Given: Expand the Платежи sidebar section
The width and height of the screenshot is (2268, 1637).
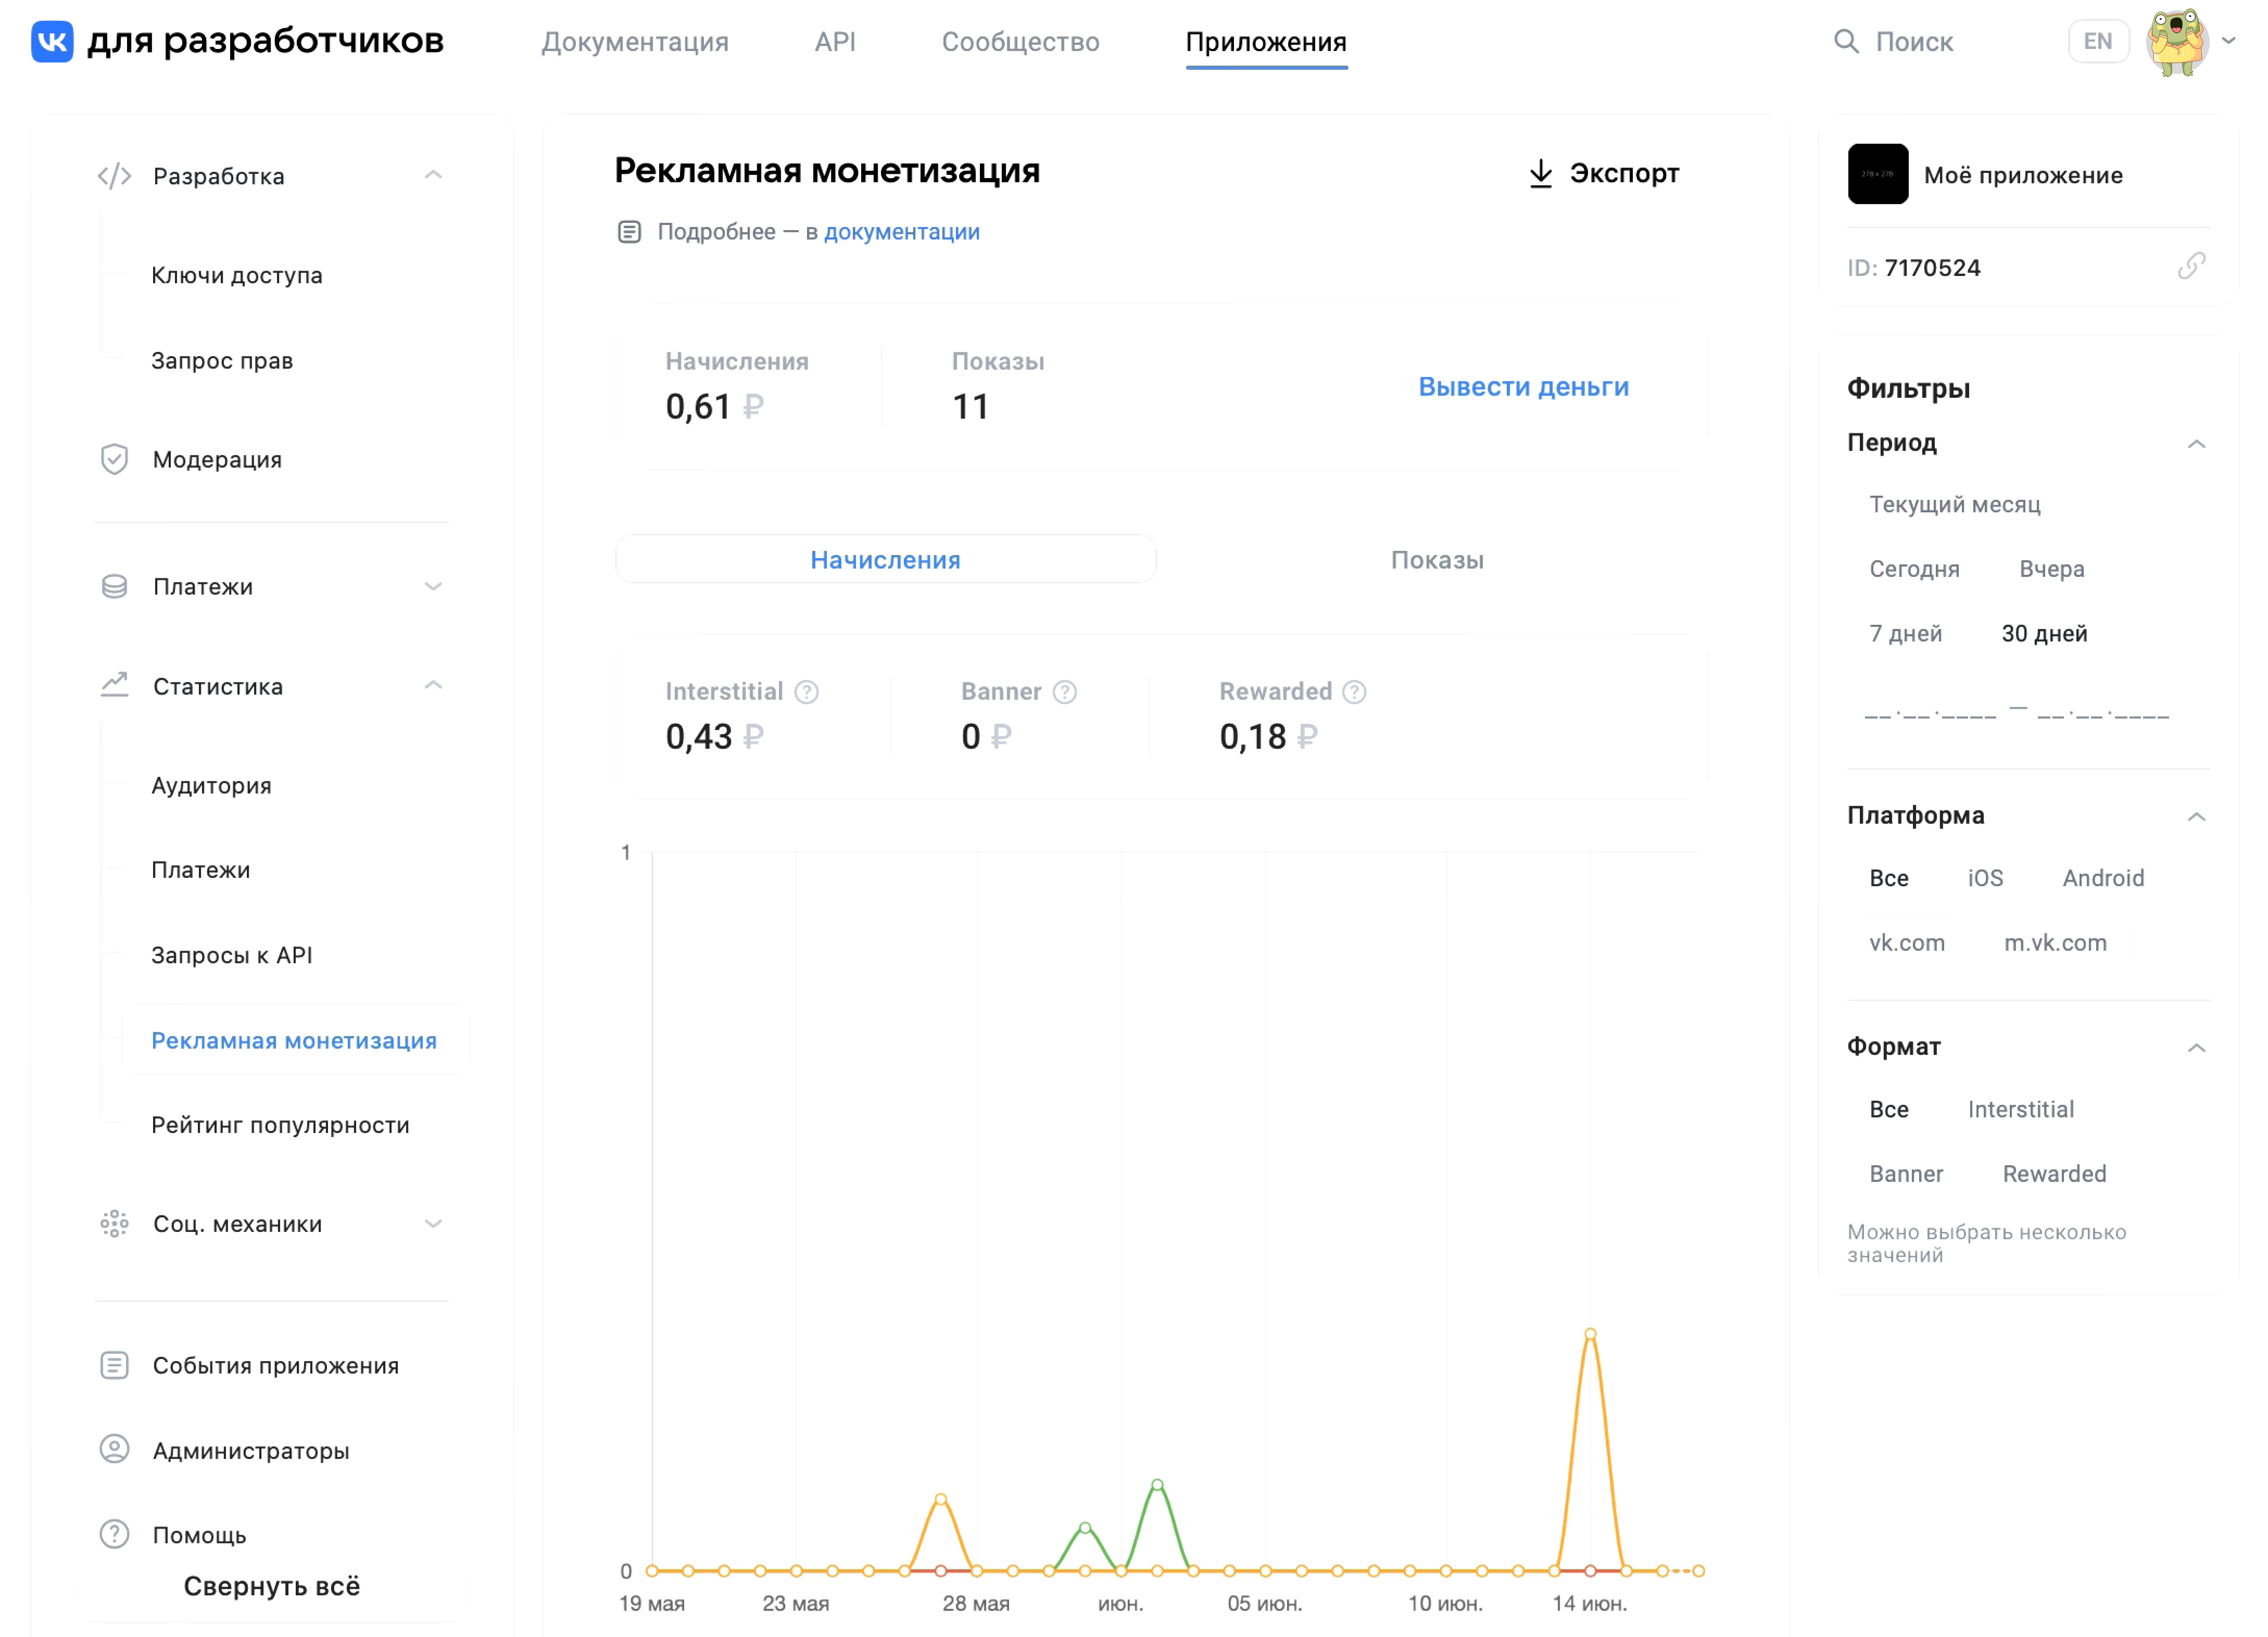Looking at the screenshot, I should pos(433,586).
